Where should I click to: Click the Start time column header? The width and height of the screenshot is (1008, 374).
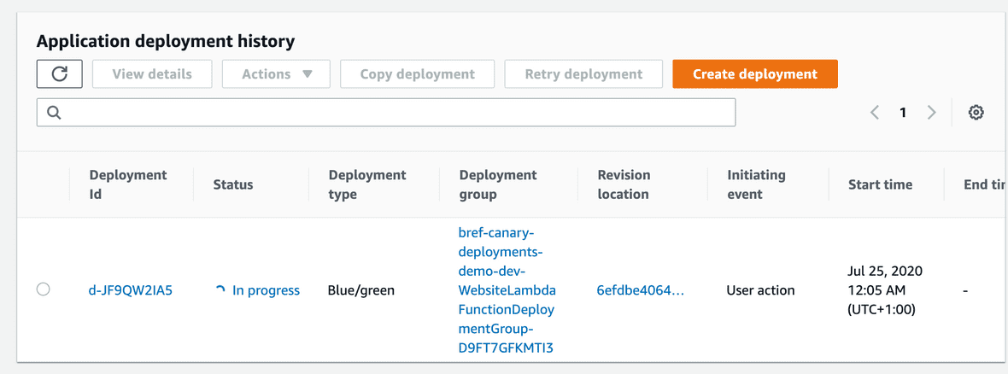(880, 184)
